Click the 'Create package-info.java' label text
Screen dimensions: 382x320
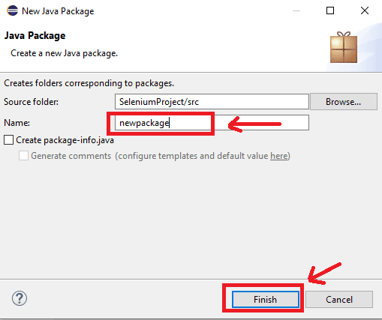[65, 140]
